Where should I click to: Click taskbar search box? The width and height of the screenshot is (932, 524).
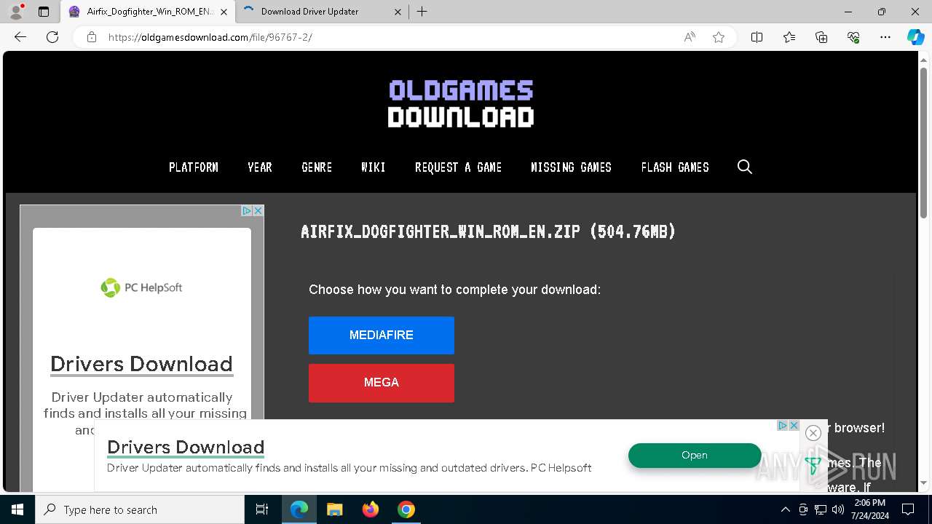[140, 509]
